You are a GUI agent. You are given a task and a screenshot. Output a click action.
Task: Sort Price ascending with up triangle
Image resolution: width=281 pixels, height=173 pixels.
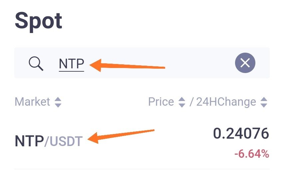click(182, 99)
